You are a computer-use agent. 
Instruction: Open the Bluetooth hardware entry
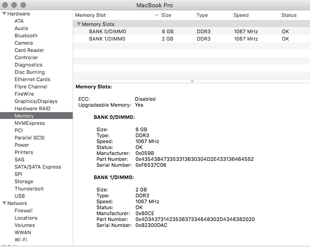(26, 36)
